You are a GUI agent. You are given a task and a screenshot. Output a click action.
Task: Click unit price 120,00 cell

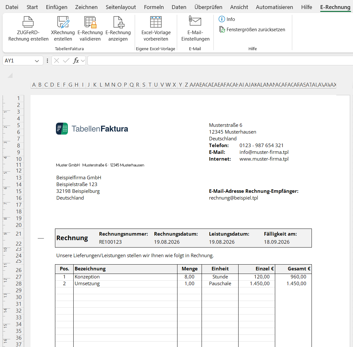point(257,277)
